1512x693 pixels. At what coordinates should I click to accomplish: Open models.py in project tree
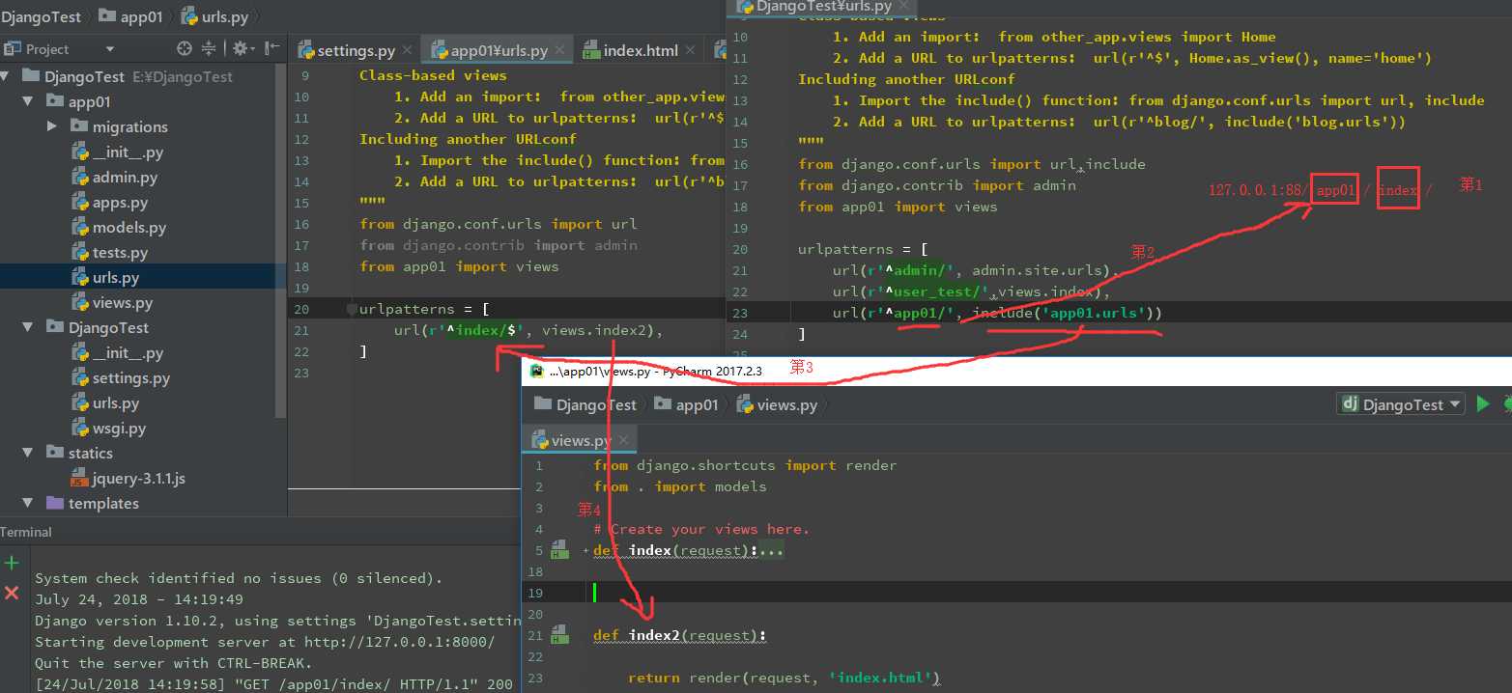(129, 227)
